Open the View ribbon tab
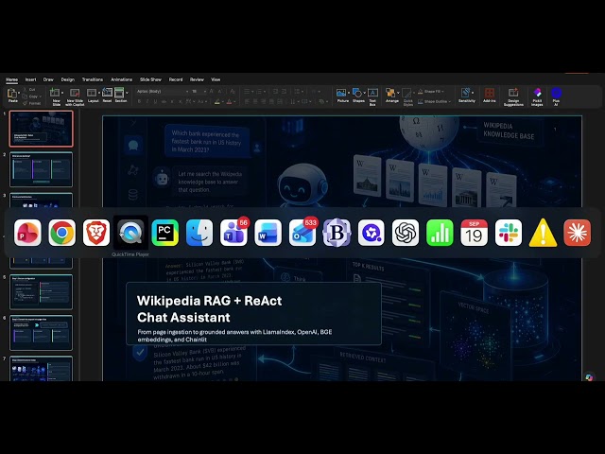The height and width of the screenshot is (454, 605). tap(216, 79)
